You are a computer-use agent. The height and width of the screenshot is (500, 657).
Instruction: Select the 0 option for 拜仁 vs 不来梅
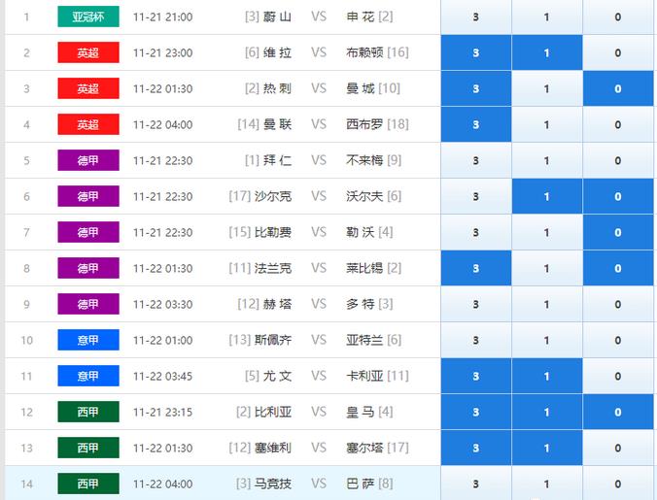(x=618, y=160)
